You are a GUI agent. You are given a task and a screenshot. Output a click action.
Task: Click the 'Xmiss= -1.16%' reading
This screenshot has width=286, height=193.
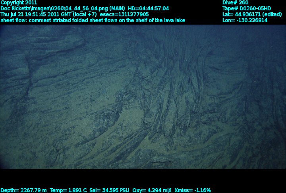pos(193,190)
